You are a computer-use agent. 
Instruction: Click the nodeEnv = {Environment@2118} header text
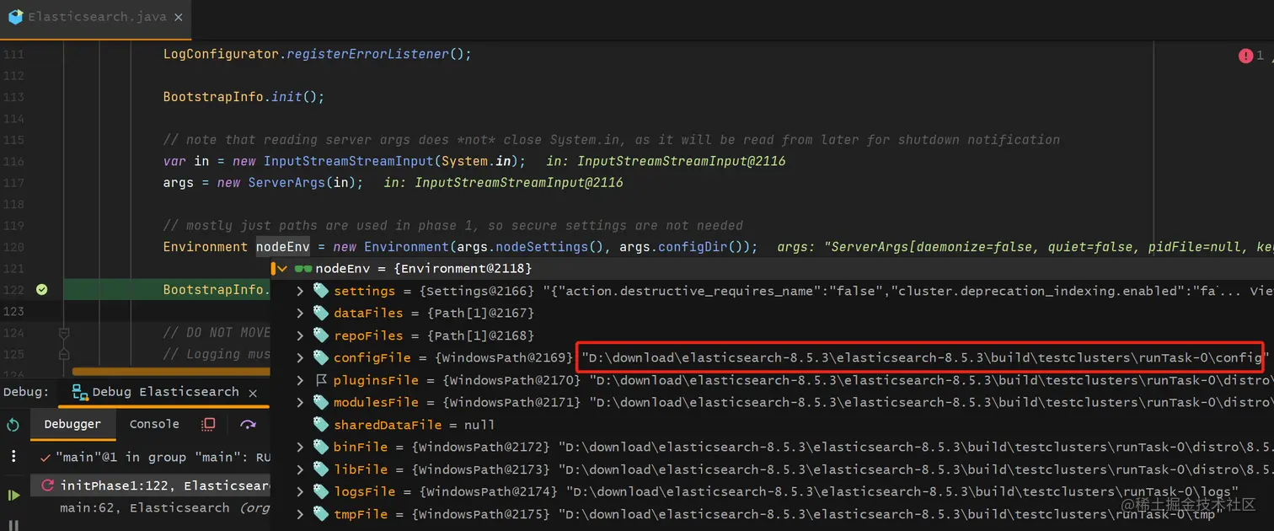[424, 268]
